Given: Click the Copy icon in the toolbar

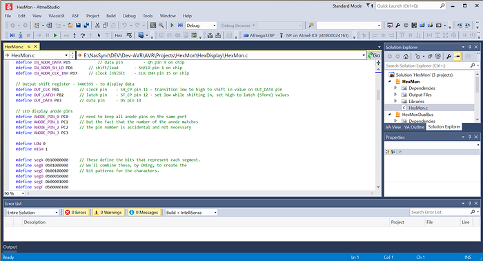Looking at the screenshot, I should coord(106,26).
